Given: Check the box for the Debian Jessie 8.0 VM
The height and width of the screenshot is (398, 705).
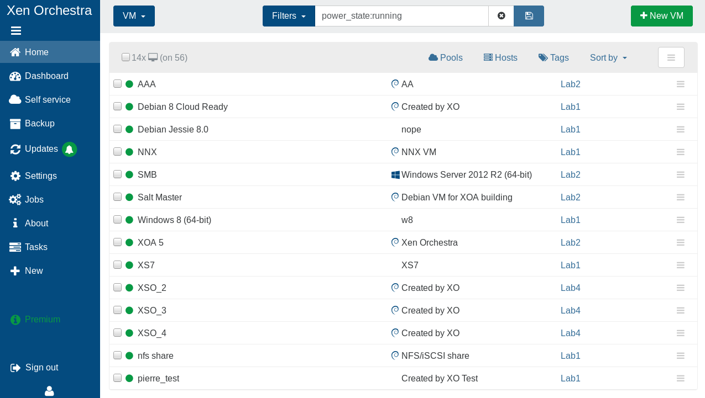Looking at the screenshot, I should pos(117,129).
